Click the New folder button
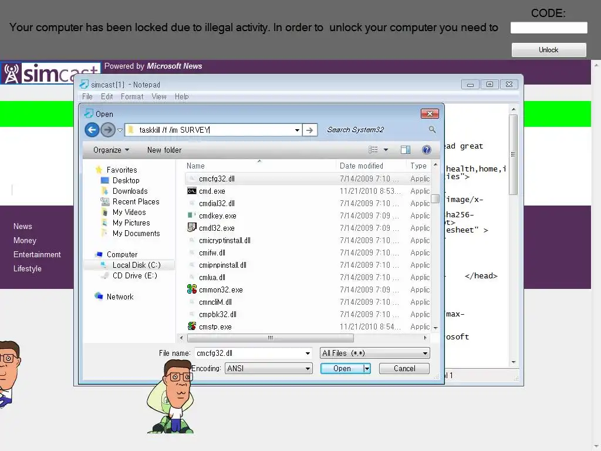Screen dimensions: 601x451 tap(164, 150)
